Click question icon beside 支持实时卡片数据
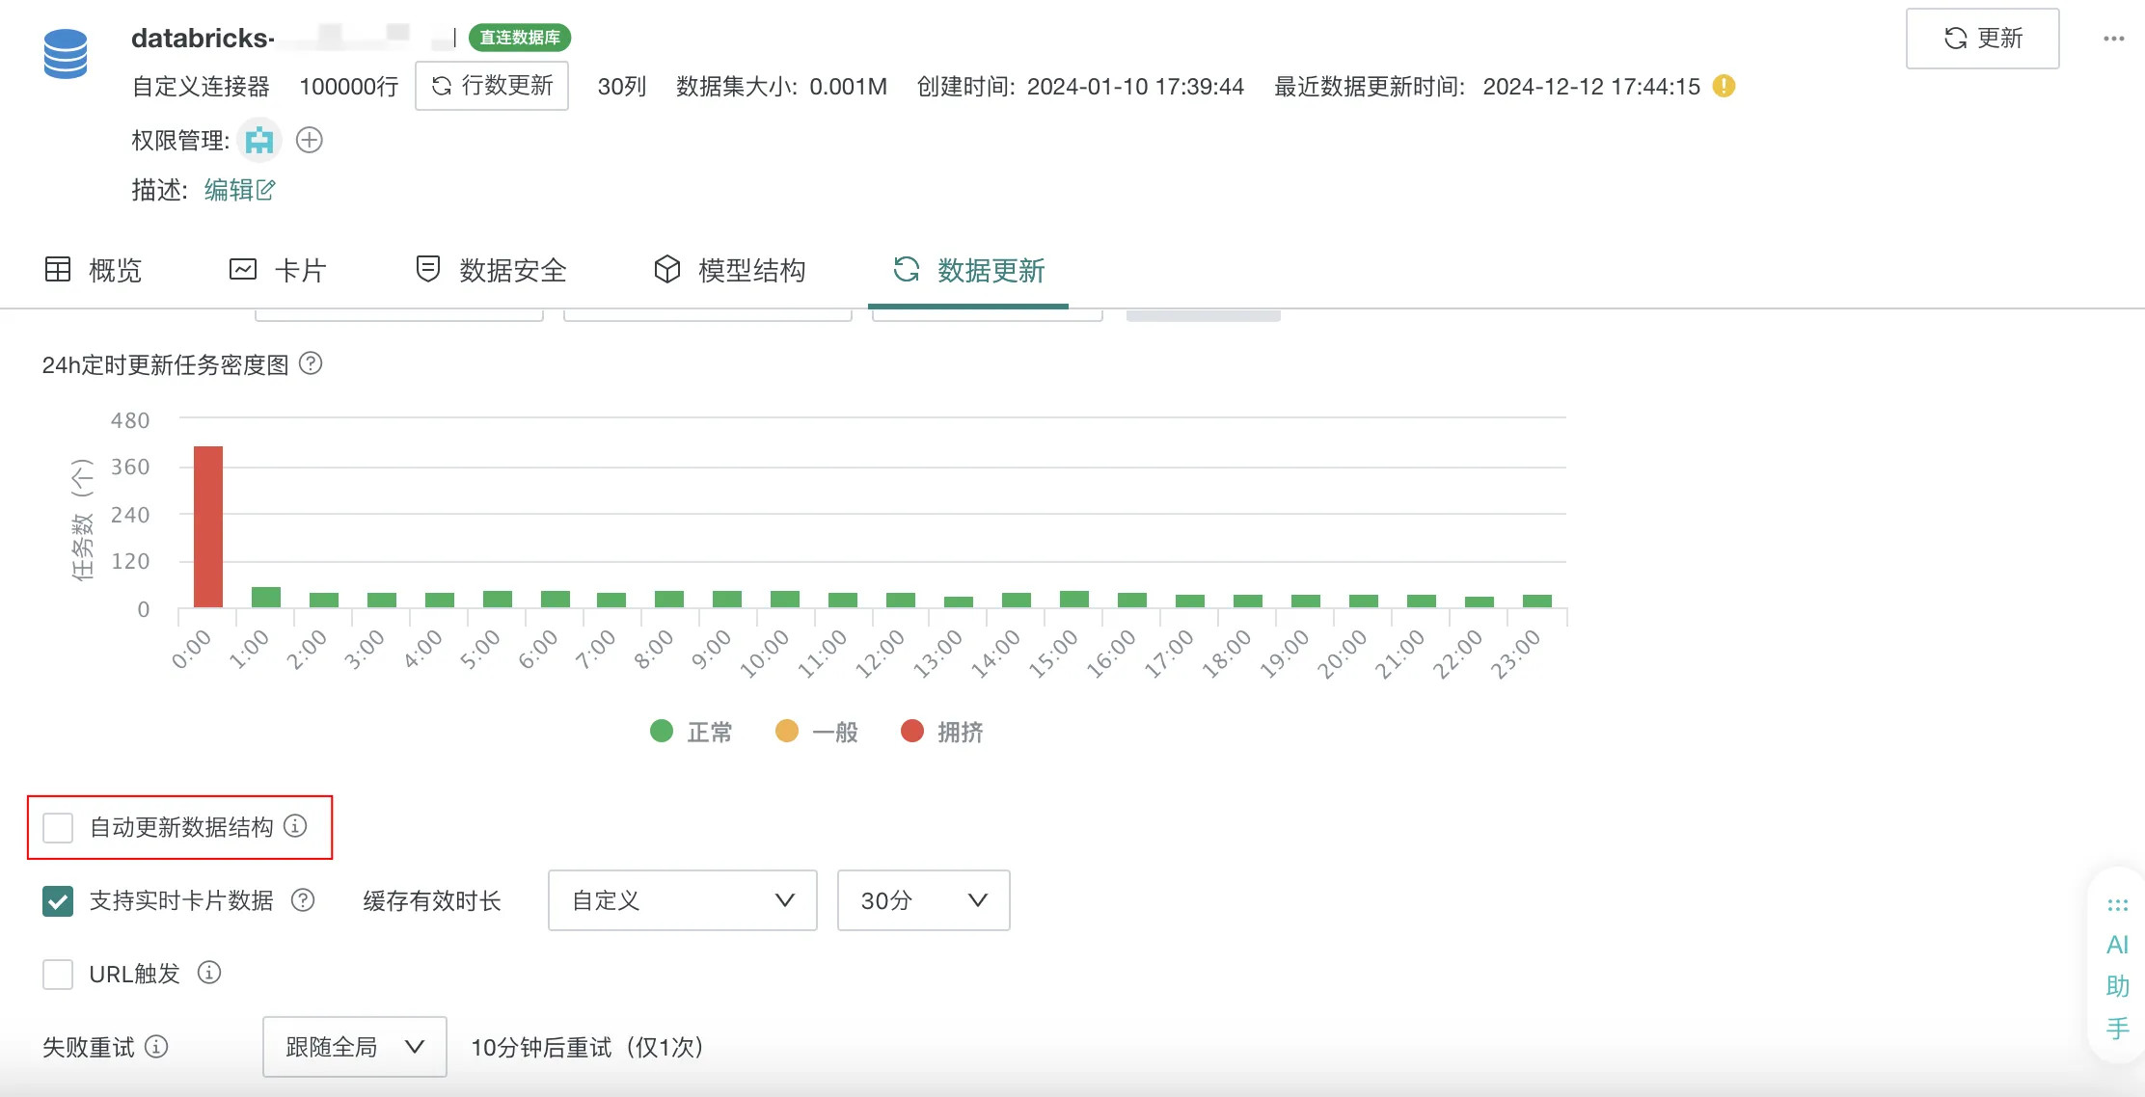This screenshot has height=1097, width=2145. pos(303,899)
